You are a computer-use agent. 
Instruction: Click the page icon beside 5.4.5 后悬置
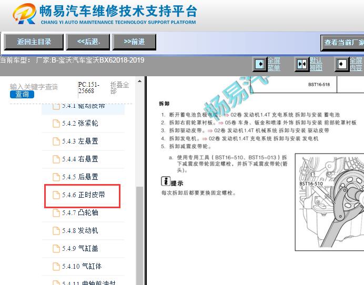[56, 177]
